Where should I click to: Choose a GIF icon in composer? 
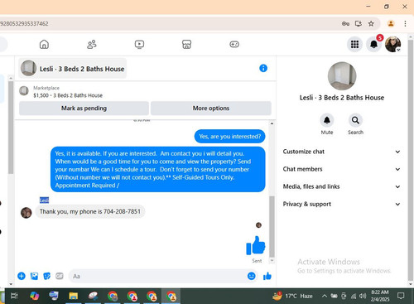coord(60,276)
